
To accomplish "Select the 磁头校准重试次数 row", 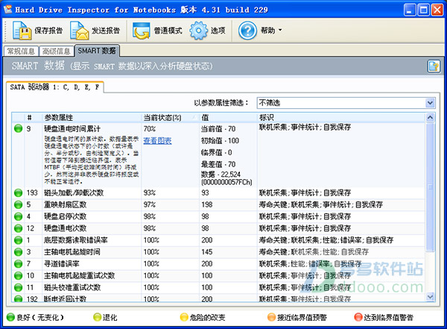I will [218, 287].
